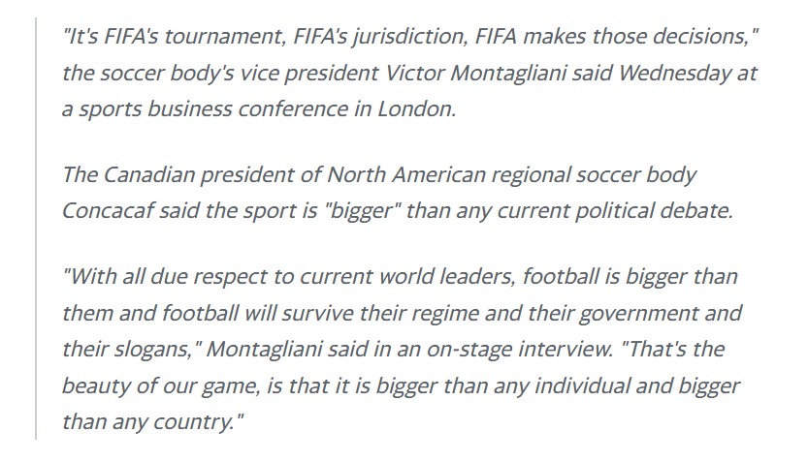Click the word "Wednesday" in first paragraph
The height and width of the screenshot is (462, 808).
pos(674,73)
